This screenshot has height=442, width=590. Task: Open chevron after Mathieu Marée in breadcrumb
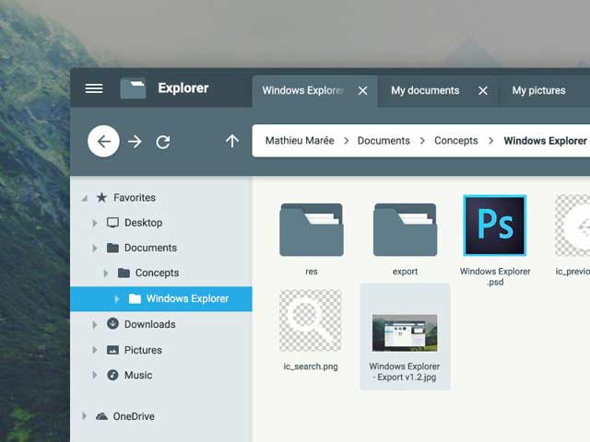347,141
